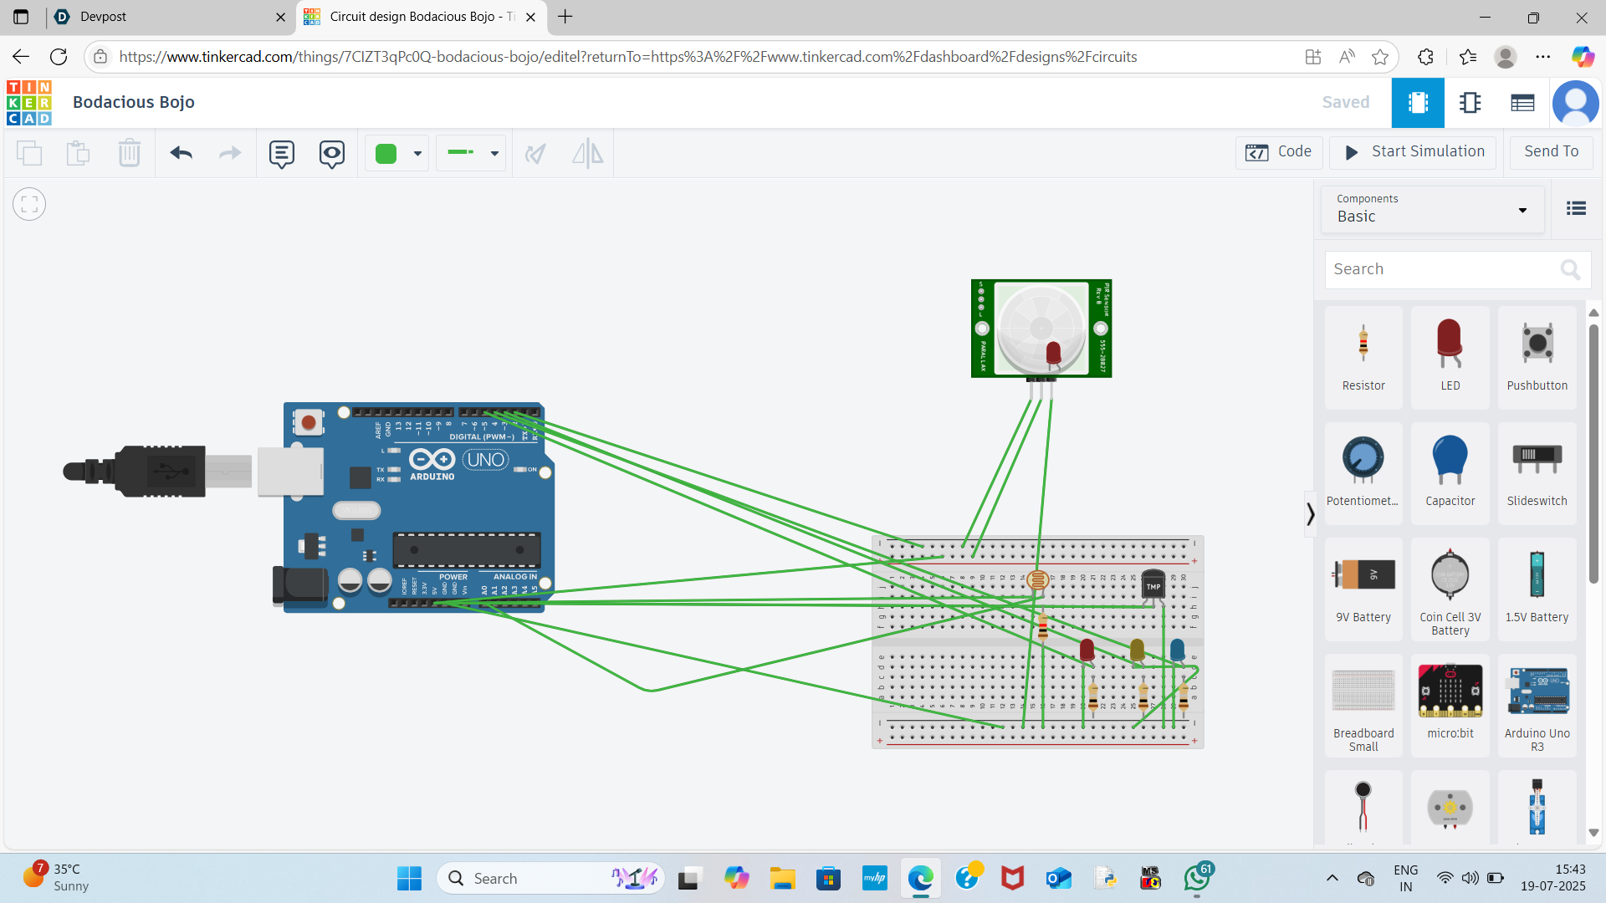
Task: Expand the Components Basic dropdown
Action: (1432, 209)
